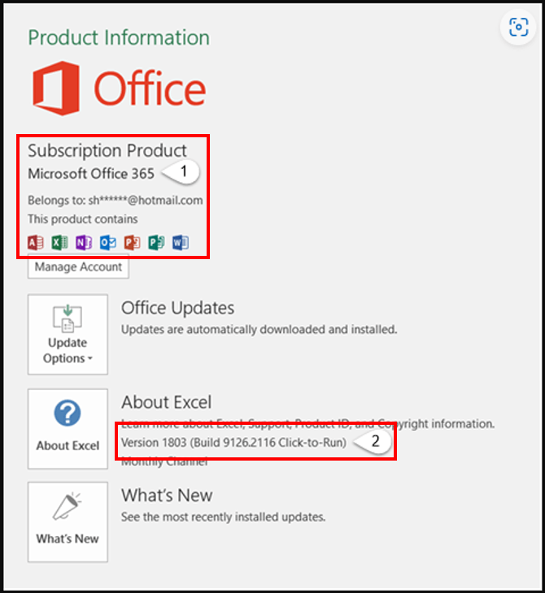Screen dimensions: 545x593
Task: Click the Excel app icon
Action: (60, 242)
